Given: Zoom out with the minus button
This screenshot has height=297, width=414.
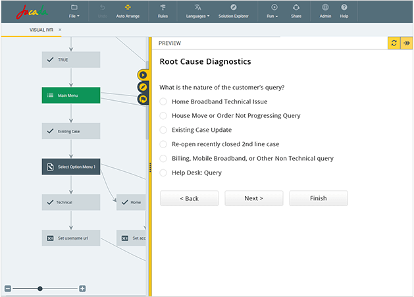Looking at the screenshot, I should (x=8, y=288).
